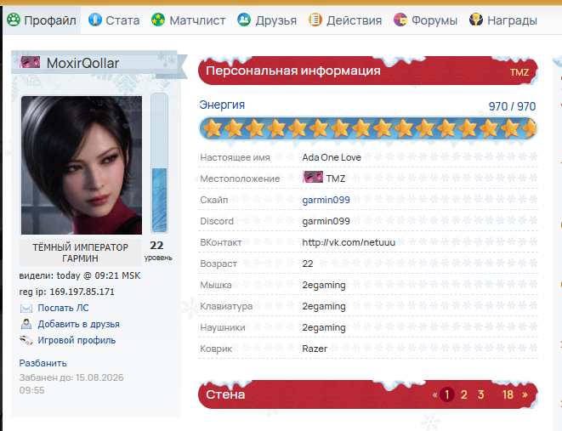The image size is (562, 431).
Task: Click the energy star progress bar
Action: [x=368, y=128]
